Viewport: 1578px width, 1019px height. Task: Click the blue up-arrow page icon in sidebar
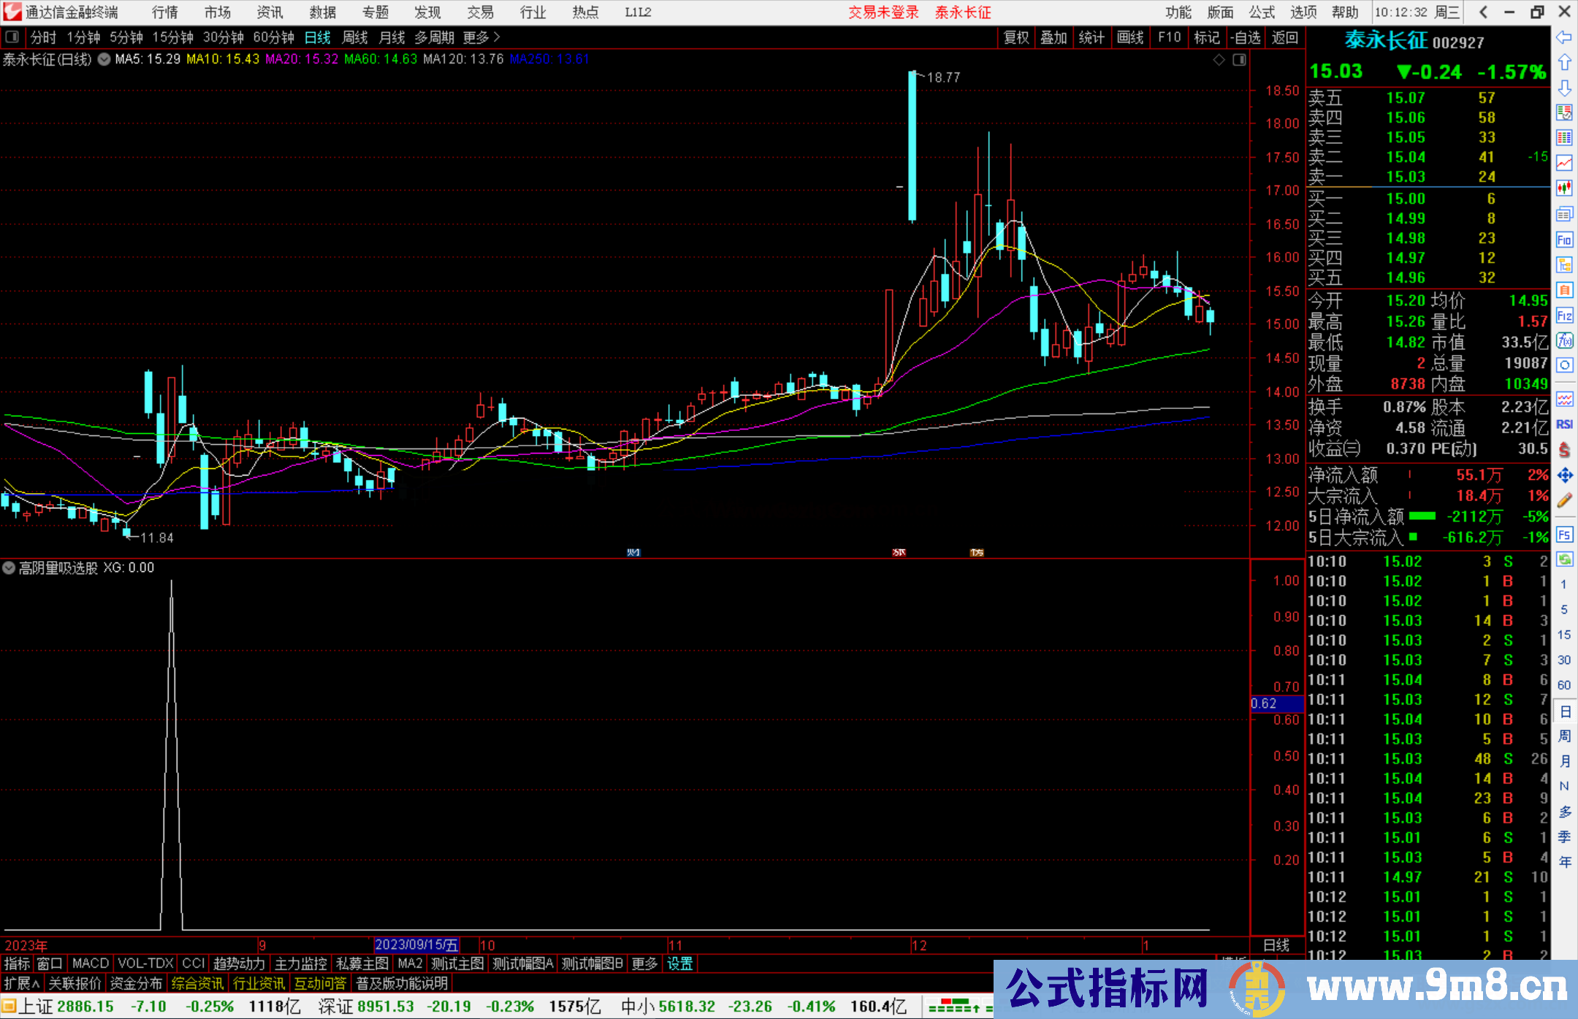click(1565, 62)
